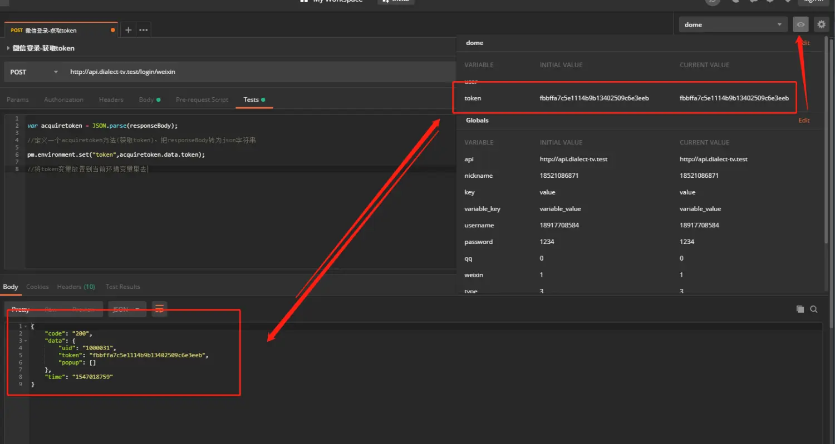Screen dimensions: 835x444
Task: Click username initial value 18917708584
Action: [x=559, y=225]
